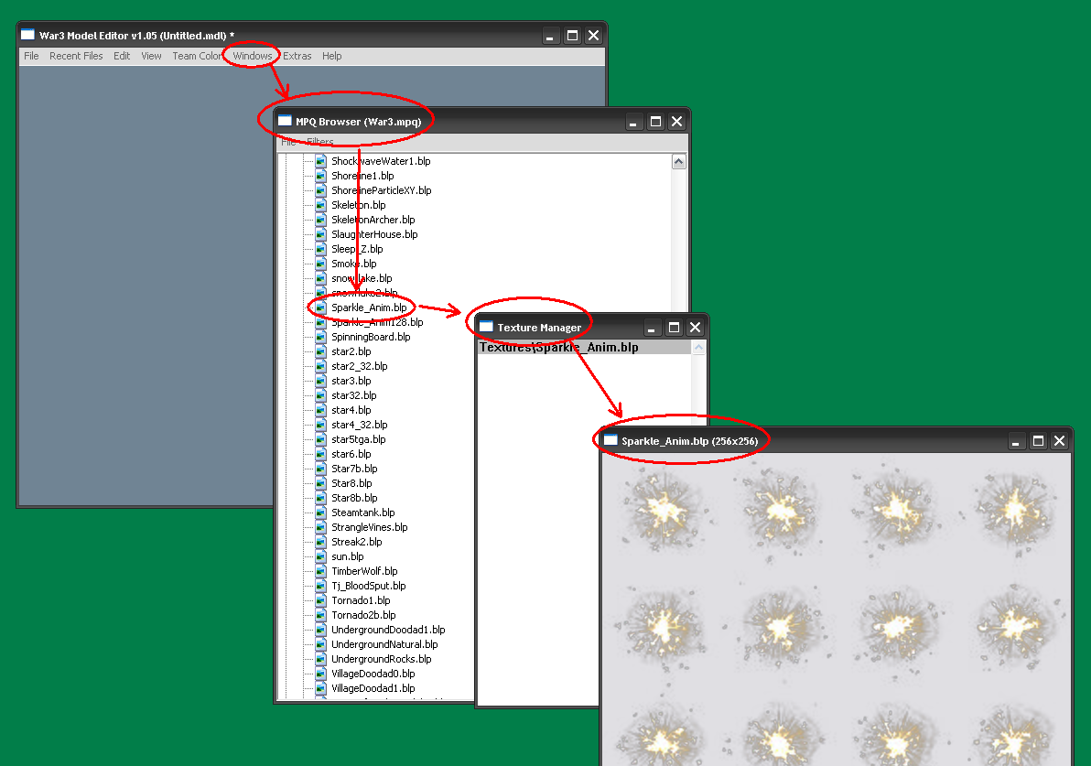Select Textures\Sparkle_Anim.blp in Texture Manager
The image size is (1091, 766).
tap(585, 347)
